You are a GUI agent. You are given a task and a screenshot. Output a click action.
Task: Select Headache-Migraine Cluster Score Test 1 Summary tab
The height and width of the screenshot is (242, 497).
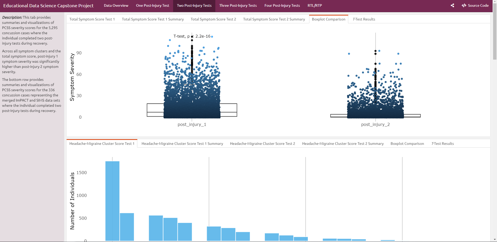[x=182, y=144]
